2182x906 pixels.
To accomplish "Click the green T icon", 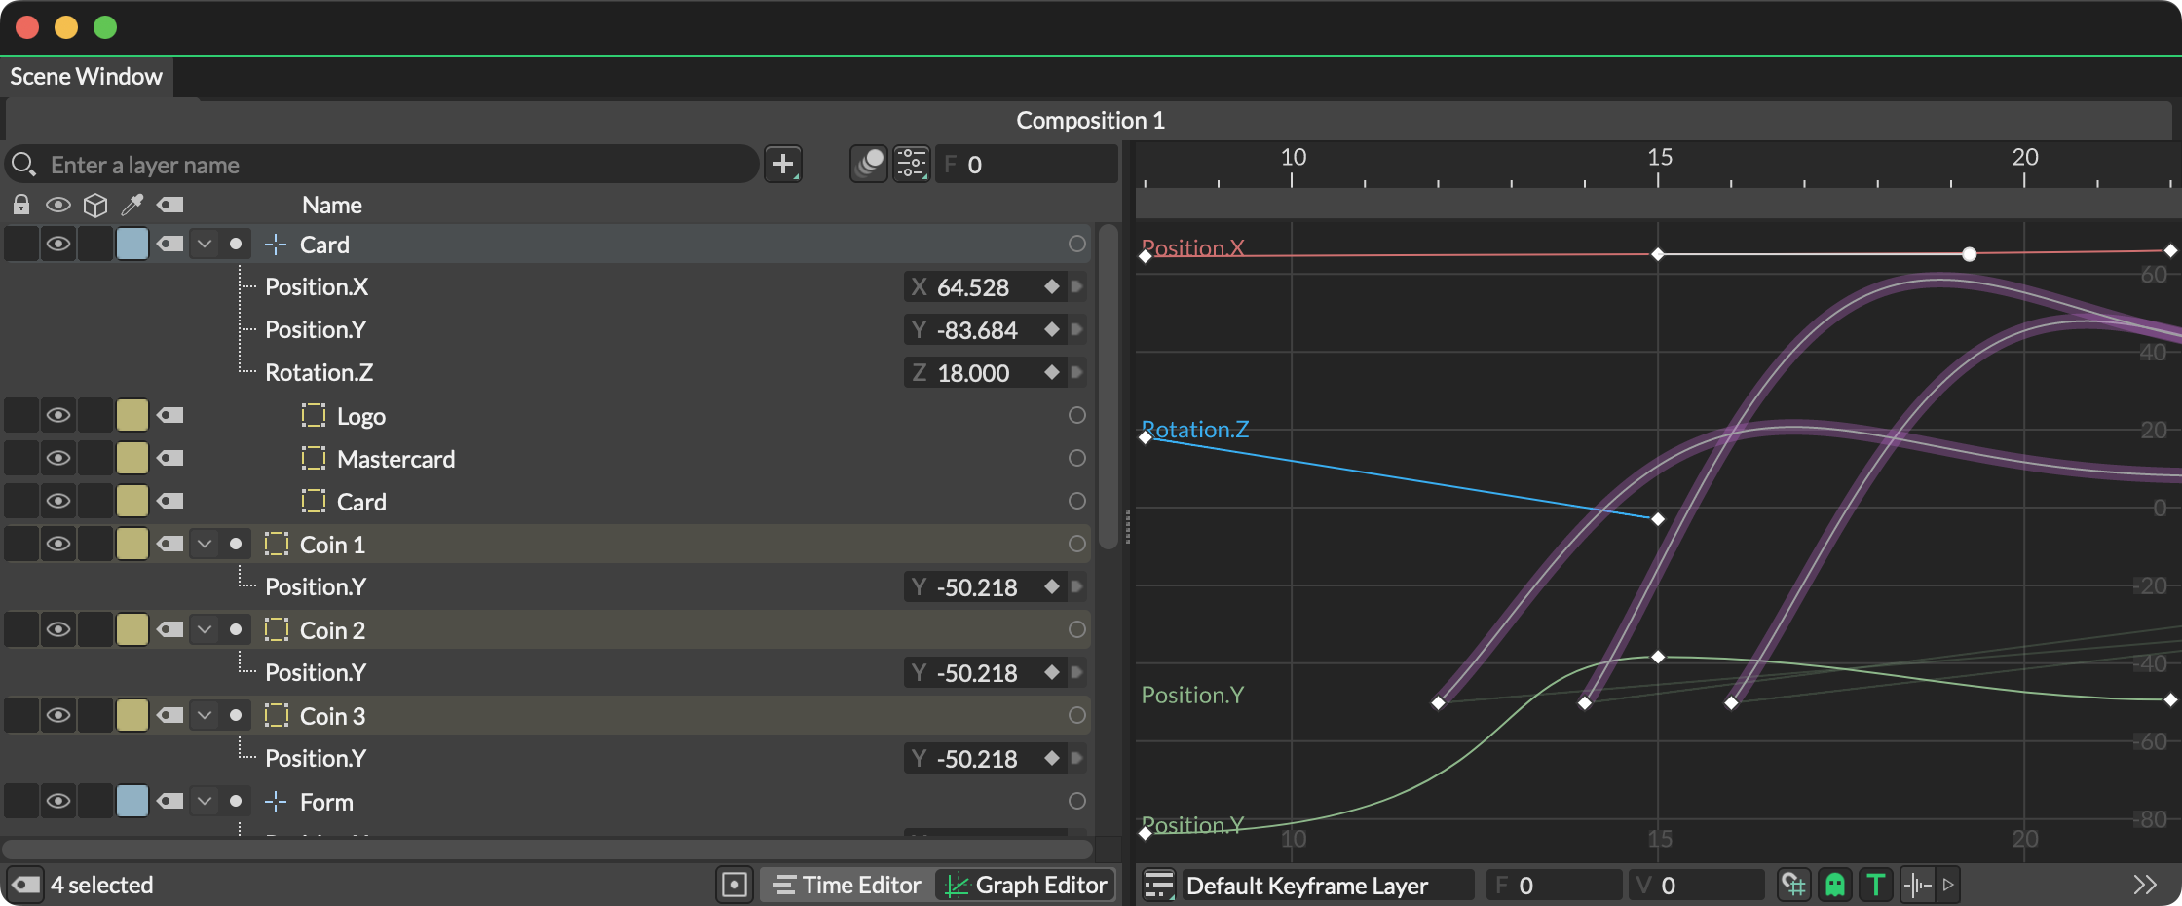I will [x=1875, y=885].
